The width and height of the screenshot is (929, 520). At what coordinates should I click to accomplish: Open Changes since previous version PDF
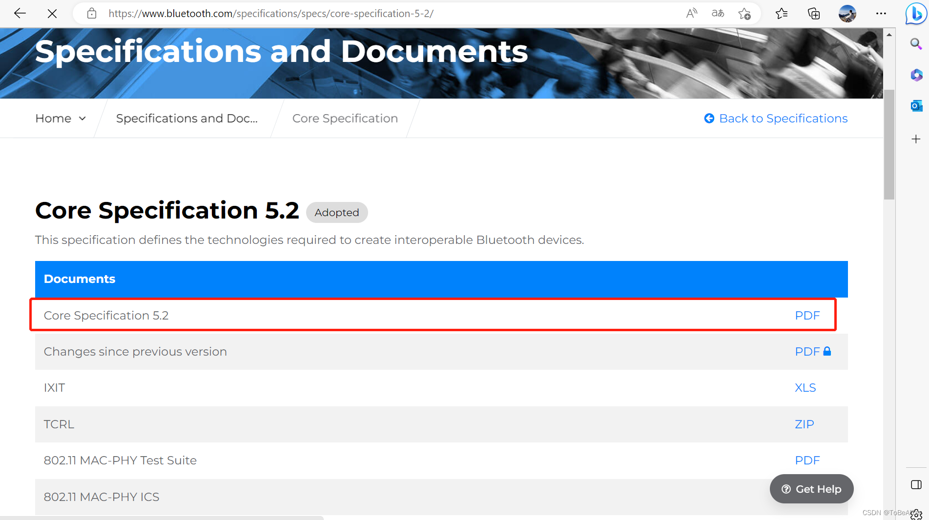point(807,352)
